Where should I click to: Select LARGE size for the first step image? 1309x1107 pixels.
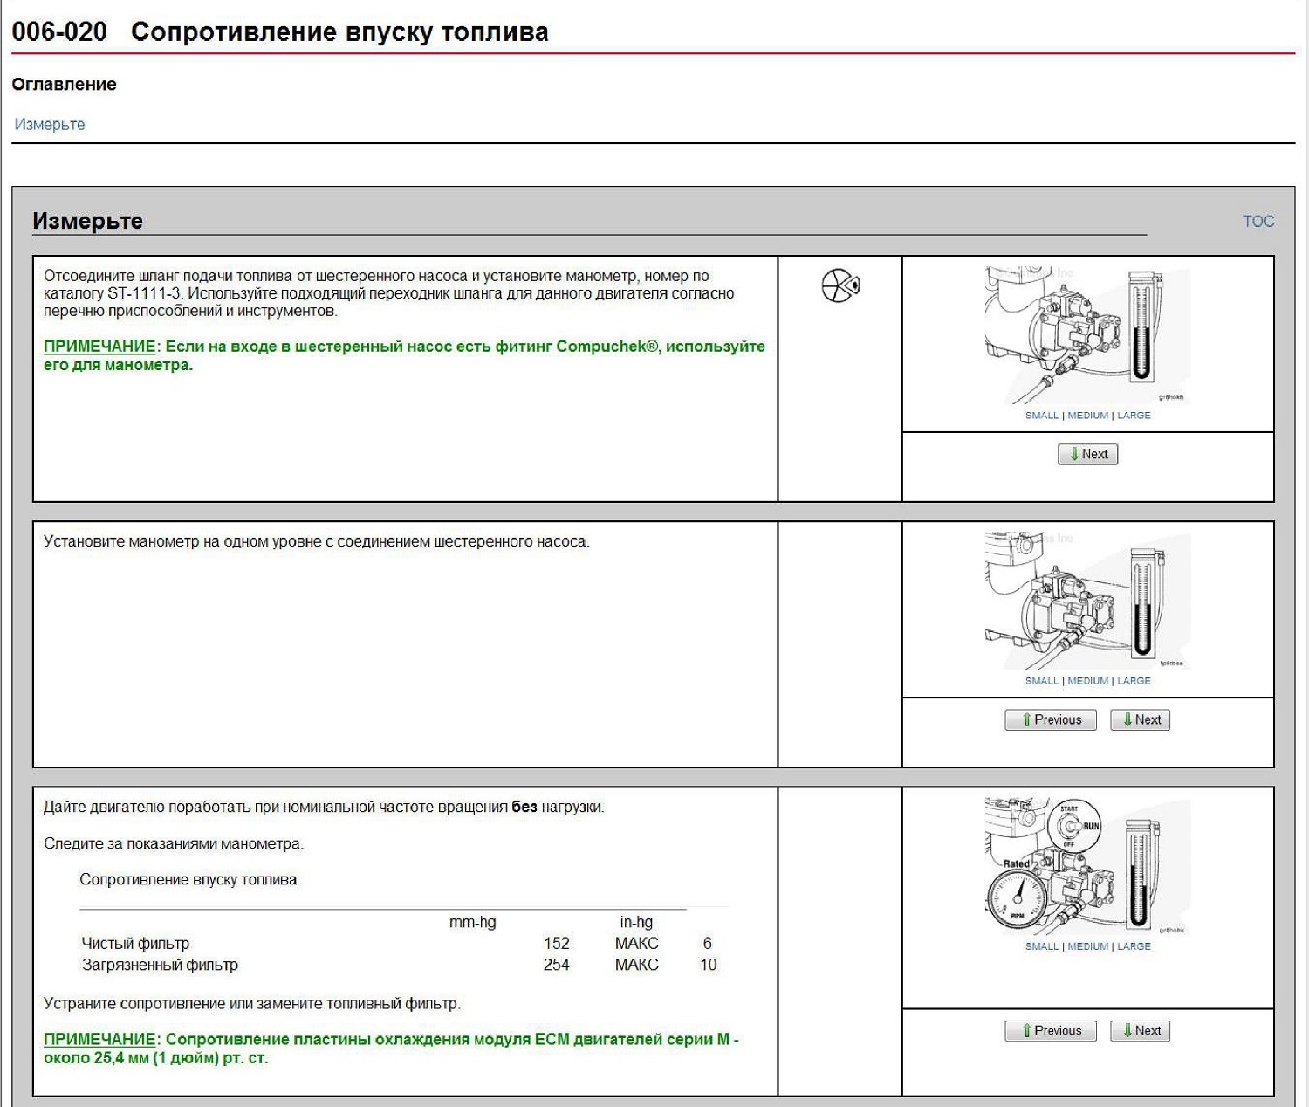[1134, 416]
